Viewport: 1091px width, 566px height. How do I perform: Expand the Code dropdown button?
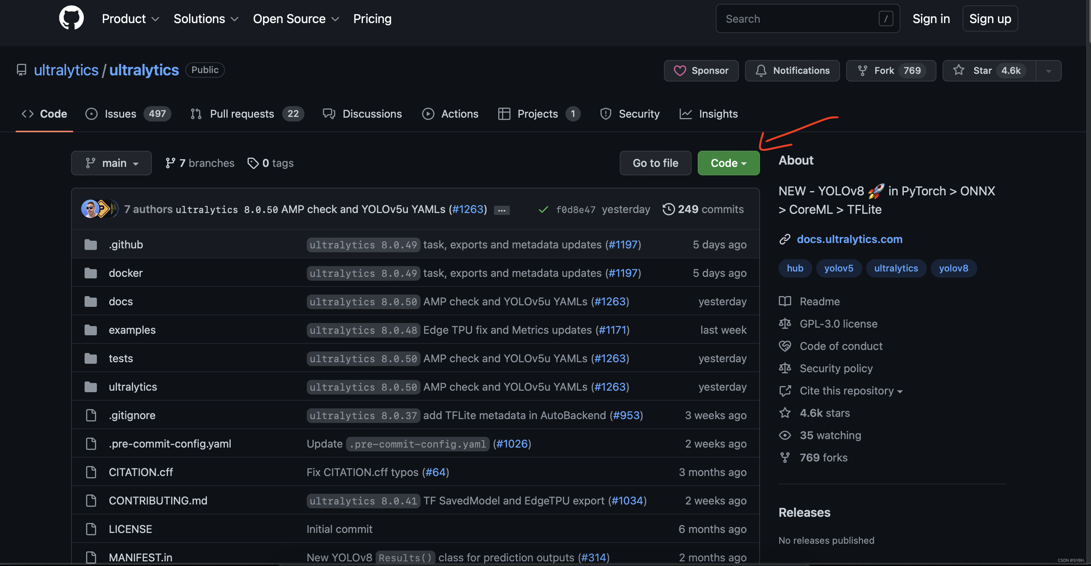(x=728, y=162)
